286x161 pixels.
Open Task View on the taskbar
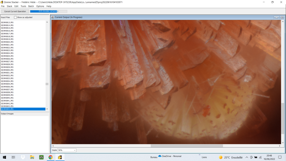pyautogui.click(x=13, y=157)
